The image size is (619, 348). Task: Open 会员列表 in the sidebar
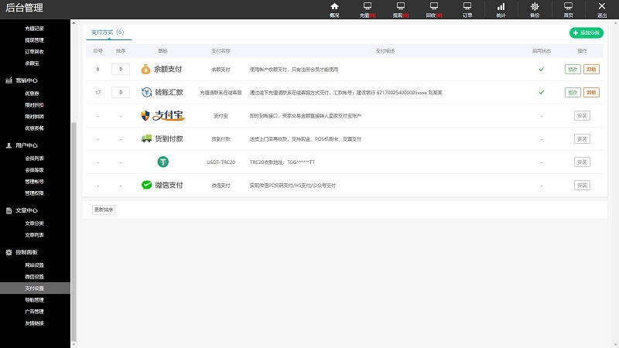[34, 159]
